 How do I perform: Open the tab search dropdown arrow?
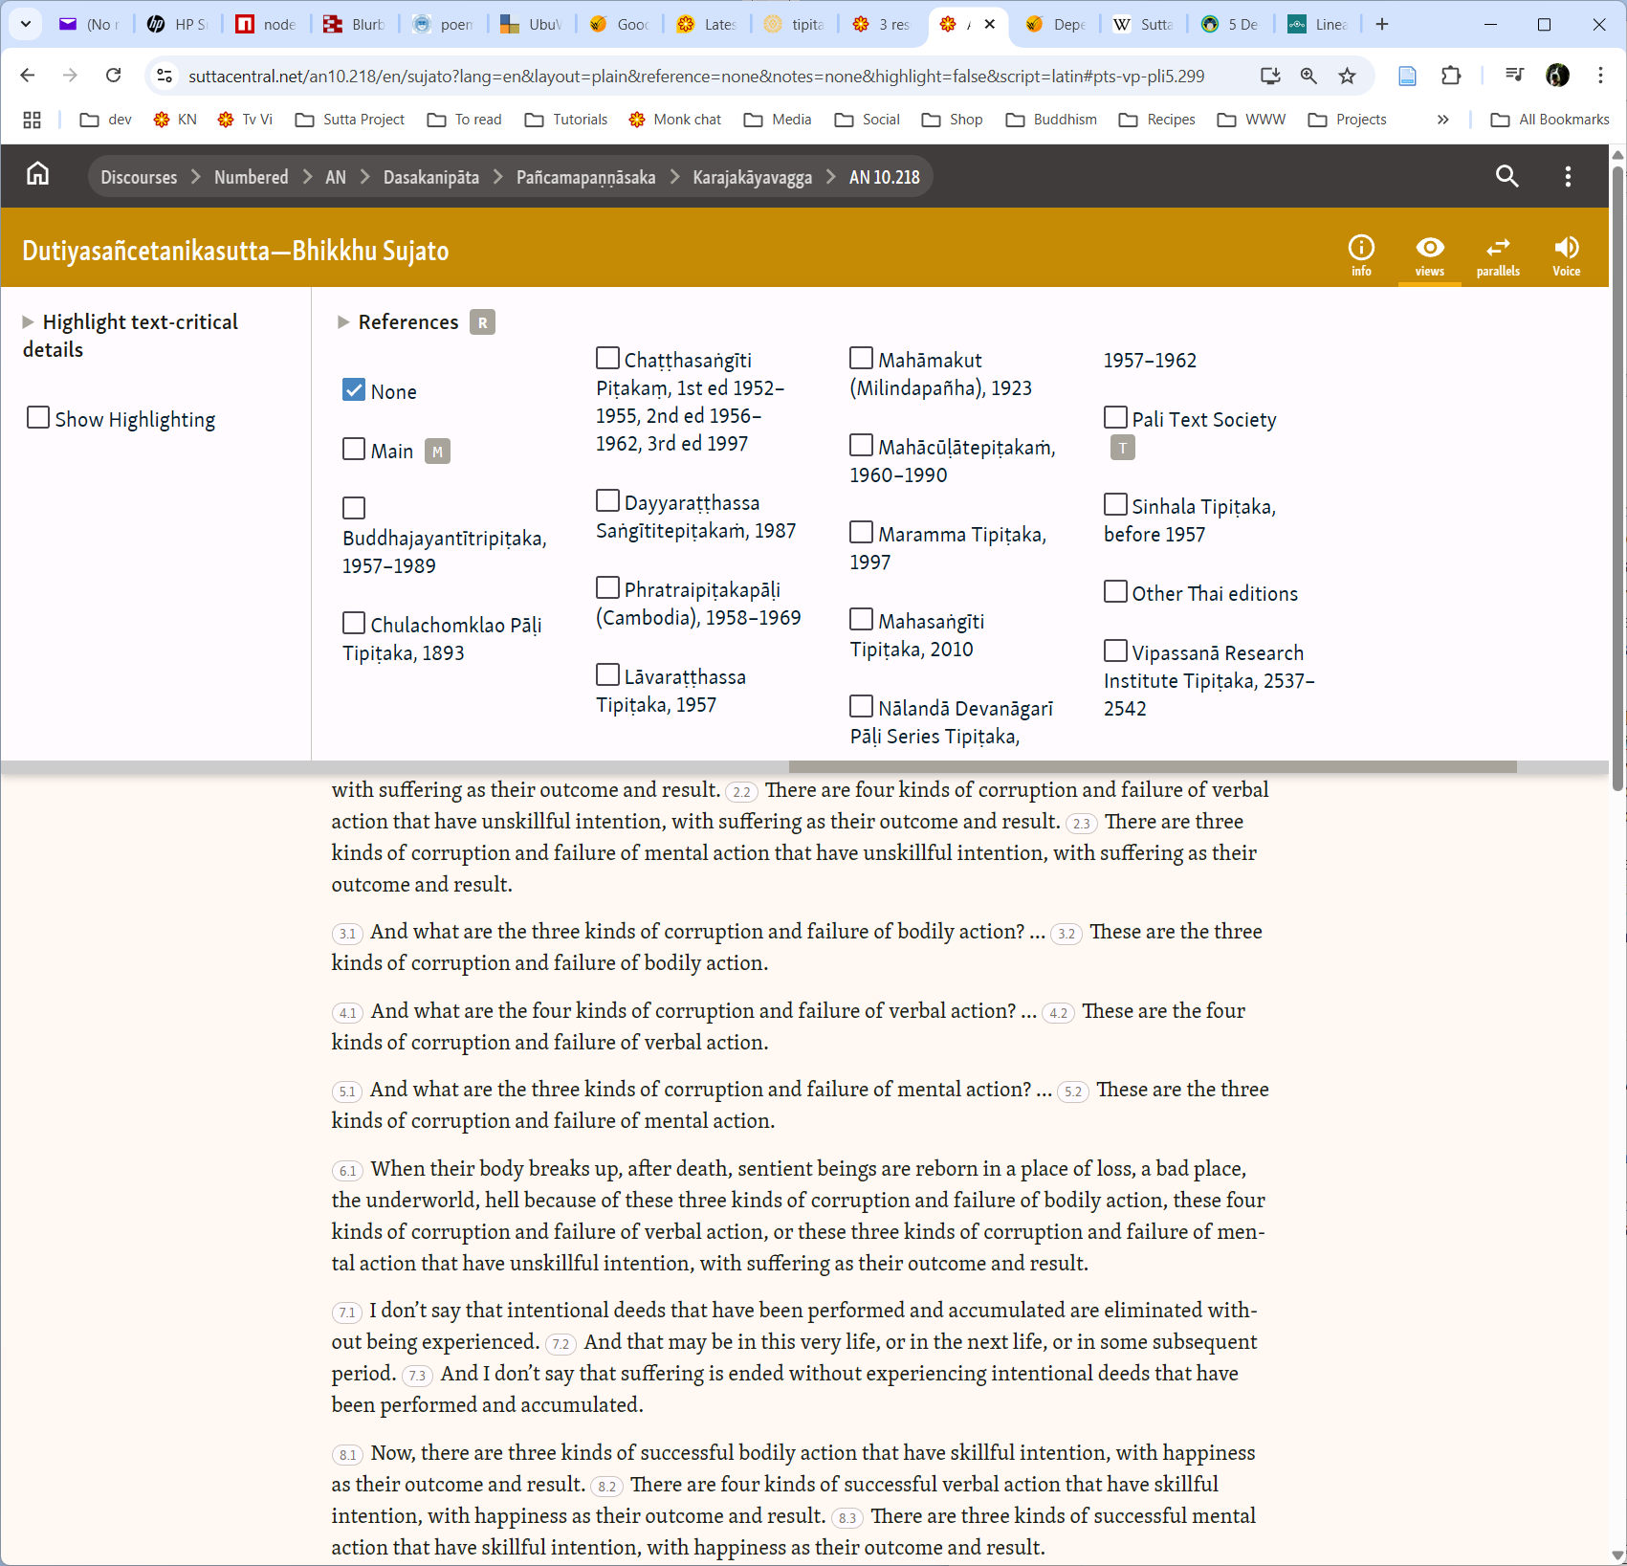tap(25, 25)
